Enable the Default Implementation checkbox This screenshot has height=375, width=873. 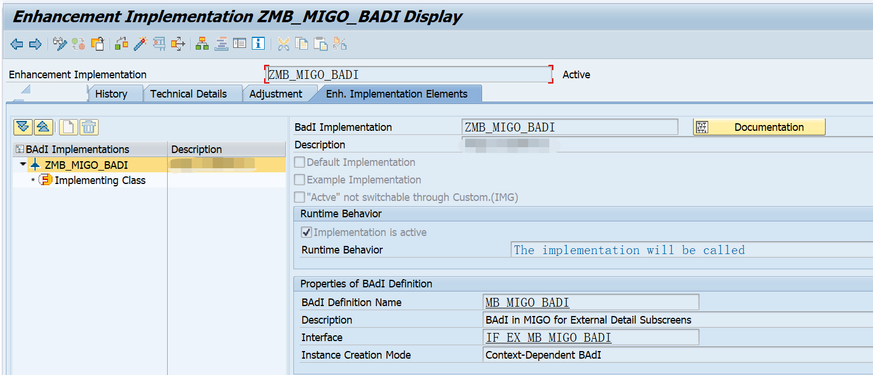299,162
